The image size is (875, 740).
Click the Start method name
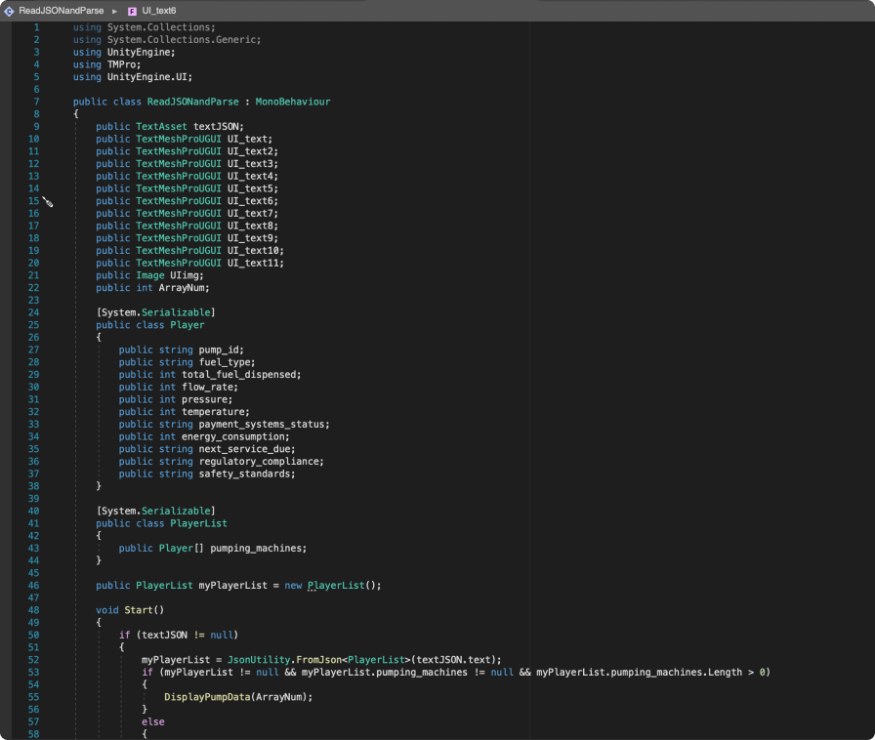point(141,610)
